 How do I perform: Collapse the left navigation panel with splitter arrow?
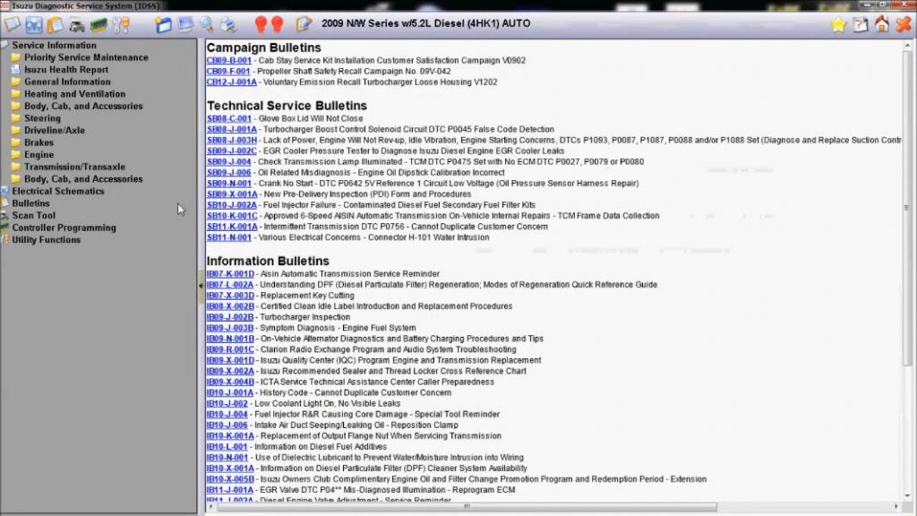(201, 286)
